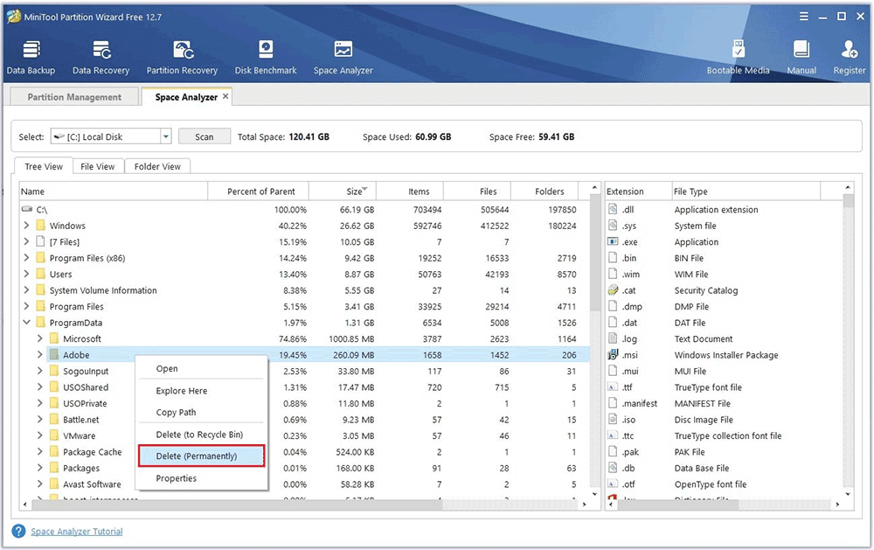Expand the Users folder tree node
Viewport: 874px width, 550px height.
click(26, 275)
